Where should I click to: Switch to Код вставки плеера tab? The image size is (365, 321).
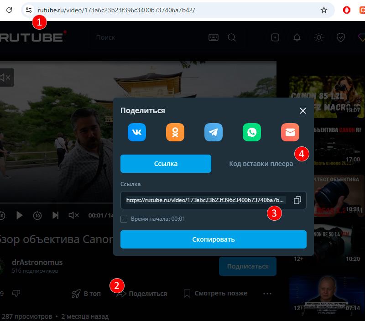click(x=261, y=164)
